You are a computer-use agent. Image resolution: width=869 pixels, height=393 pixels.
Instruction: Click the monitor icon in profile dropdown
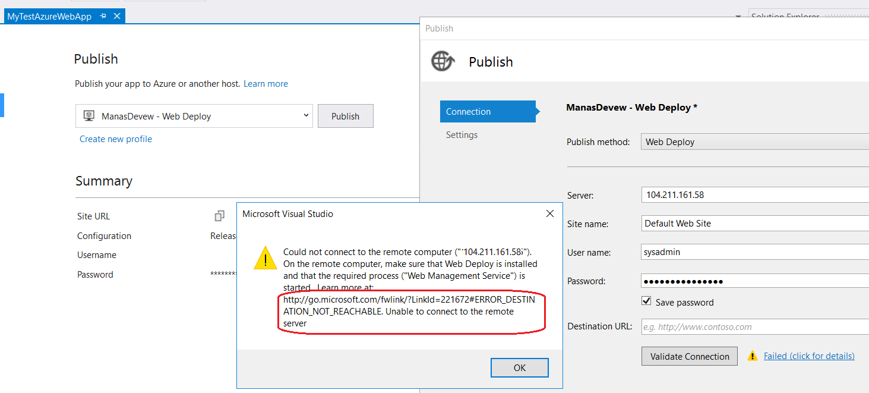click(89, 116)
